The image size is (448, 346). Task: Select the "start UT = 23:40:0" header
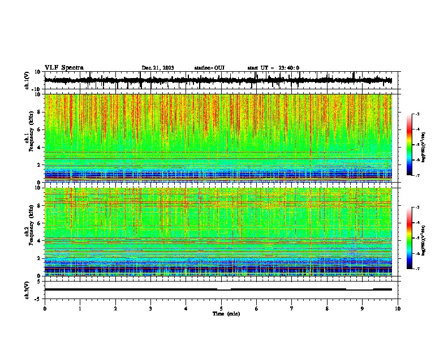pyautogui.click(x=273, y=68)
